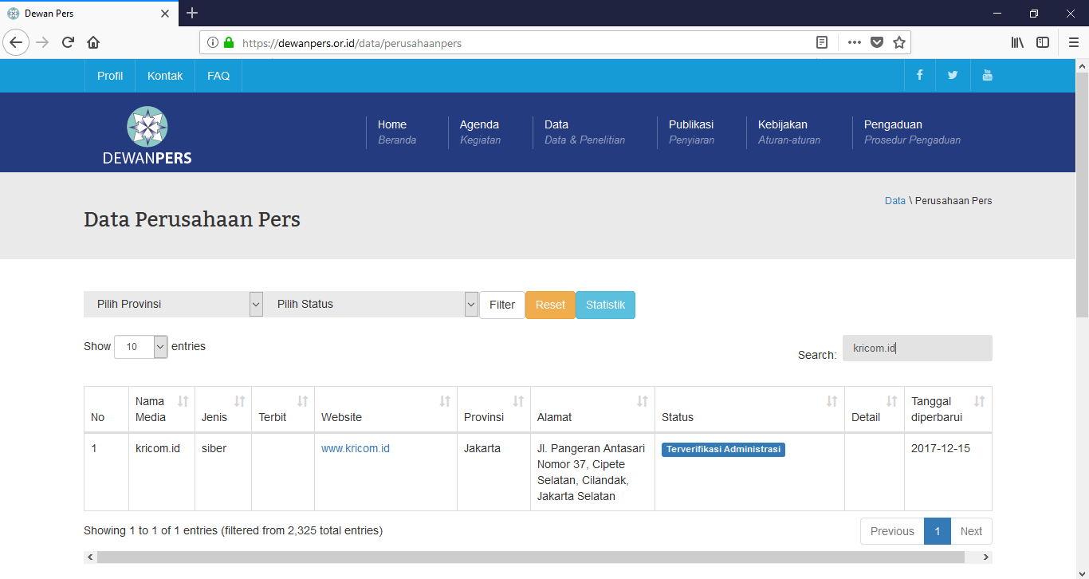
Task: Click the Jl. Pangeran Antasari address cell
Action: [592, 472]
